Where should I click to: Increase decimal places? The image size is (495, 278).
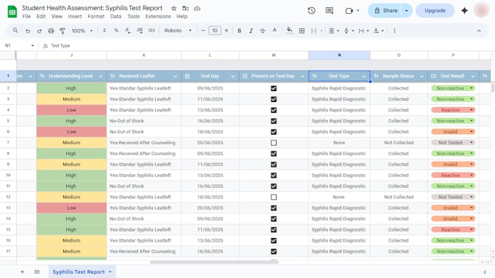pyautogui.click(x=140, y=31)
